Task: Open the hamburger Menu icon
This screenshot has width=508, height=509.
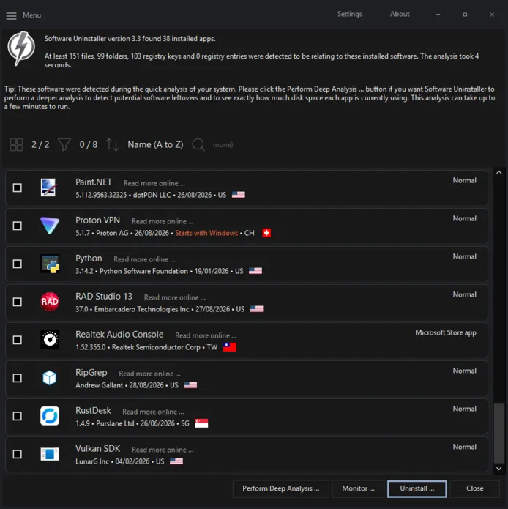Action: point(12,15)
